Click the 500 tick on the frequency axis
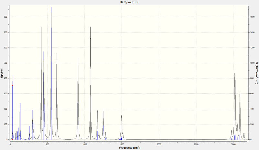The height and width of the screenshot is (150, 259). (47, 145)
